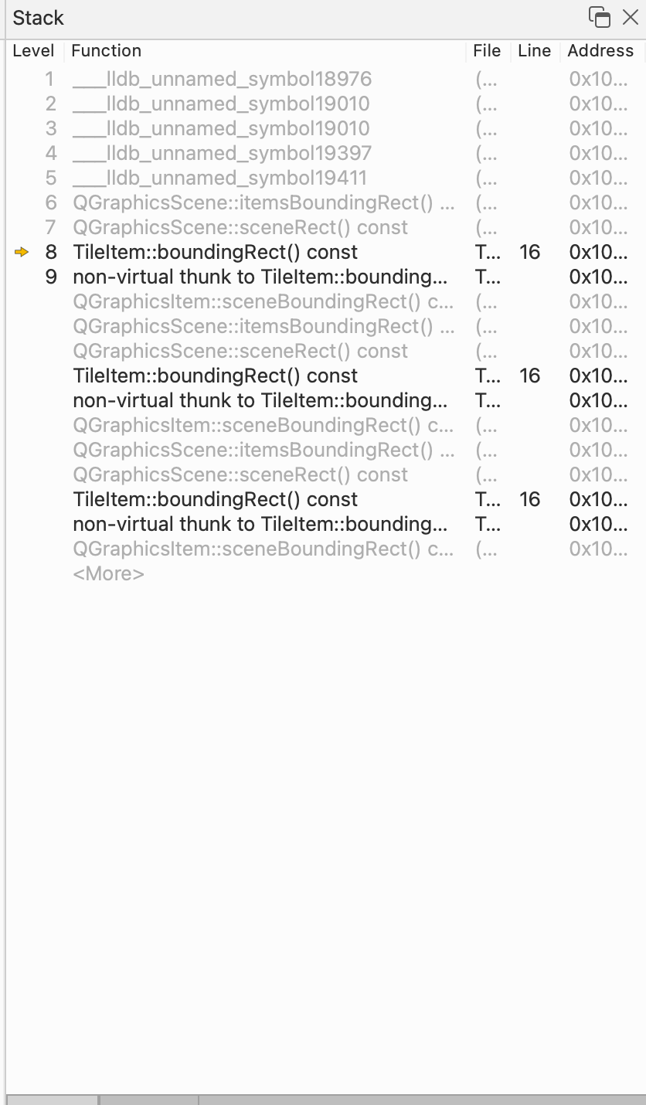Select frame lldb_unnamed_symbol19411

tap(219, 178)
